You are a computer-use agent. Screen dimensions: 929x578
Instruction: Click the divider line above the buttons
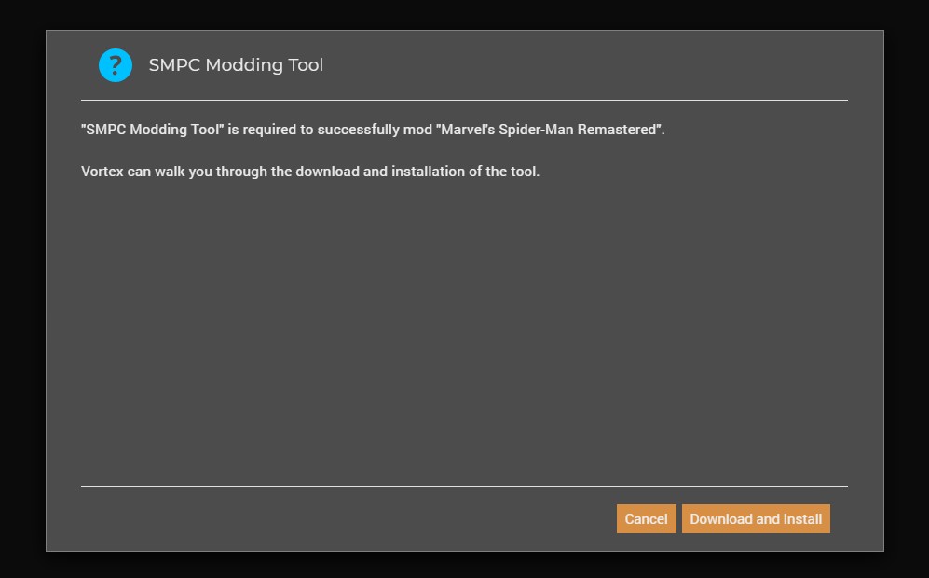tap(465, 487)
